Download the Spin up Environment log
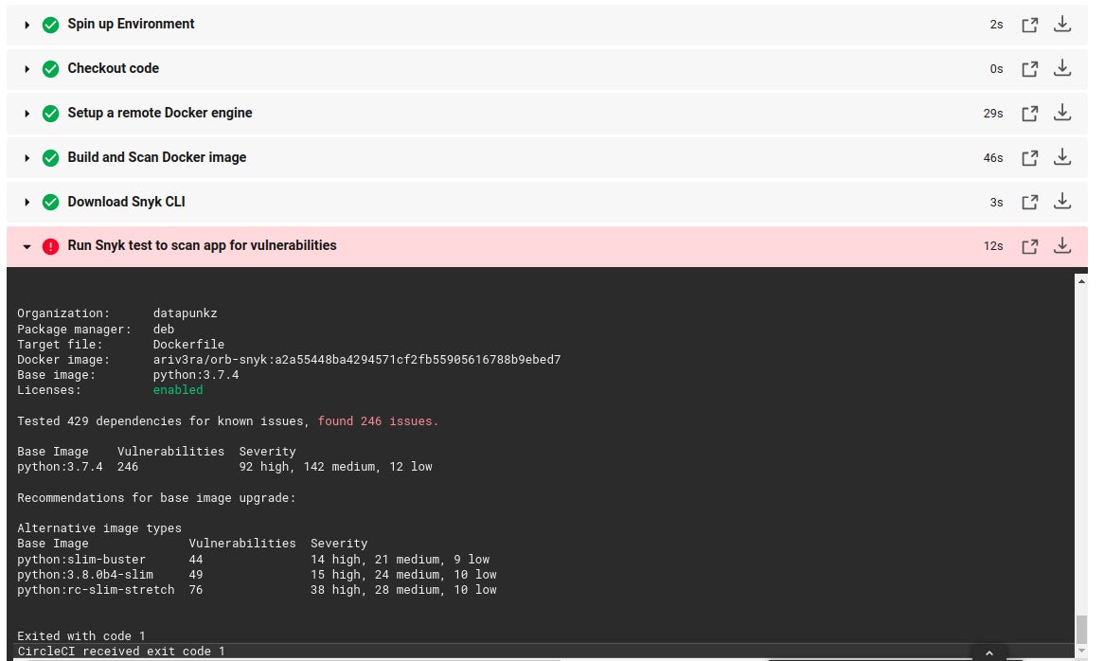The height and width of the screenshot is (661, 1104). (x=1062, y=24)
